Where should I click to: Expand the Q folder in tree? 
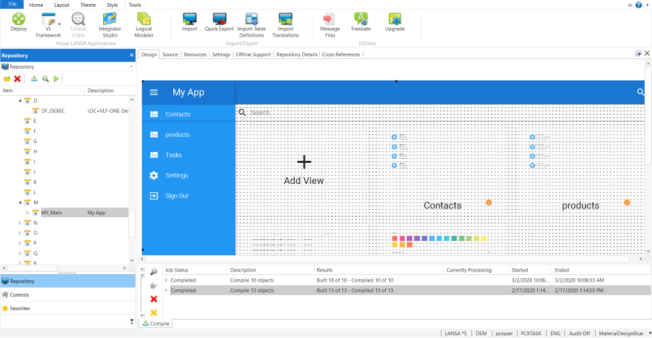coord(20,253)
